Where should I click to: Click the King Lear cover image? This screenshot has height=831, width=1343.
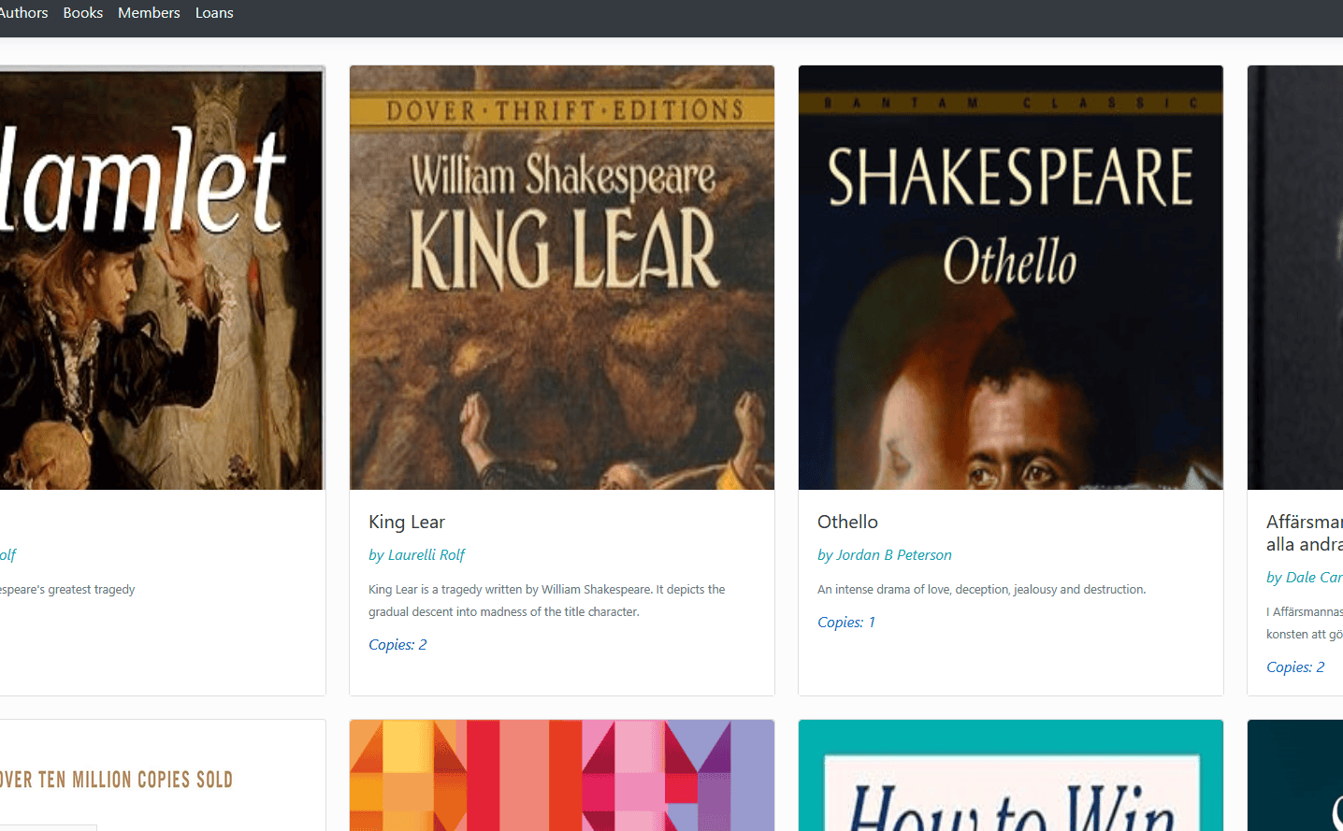561,278
